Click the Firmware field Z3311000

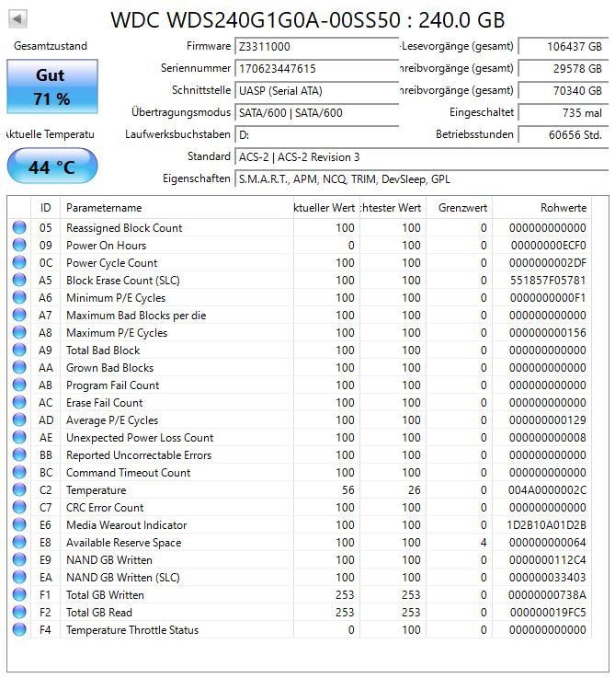pyautogui.click(x=316, y=46)
